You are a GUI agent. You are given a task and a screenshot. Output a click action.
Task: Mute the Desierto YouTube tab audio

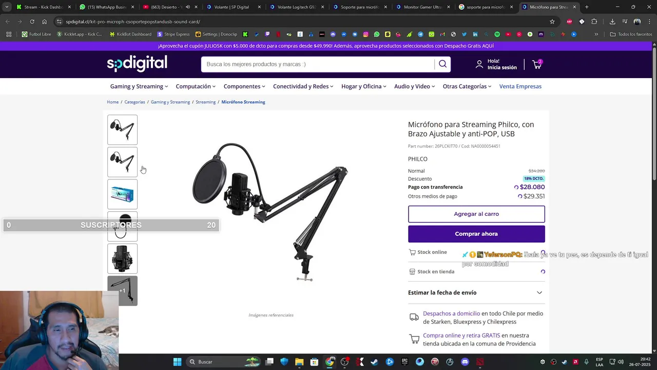(x=187, y=7)
